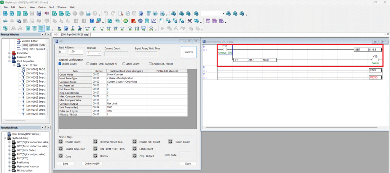
Task: Click the Online Modify button
Action: coord(92,164)
